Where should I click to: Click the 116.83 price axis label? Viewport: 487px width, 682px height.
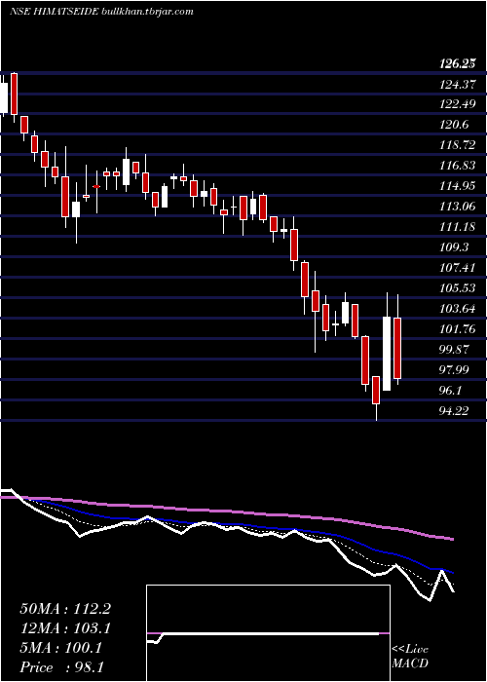(x=456, y=166)
